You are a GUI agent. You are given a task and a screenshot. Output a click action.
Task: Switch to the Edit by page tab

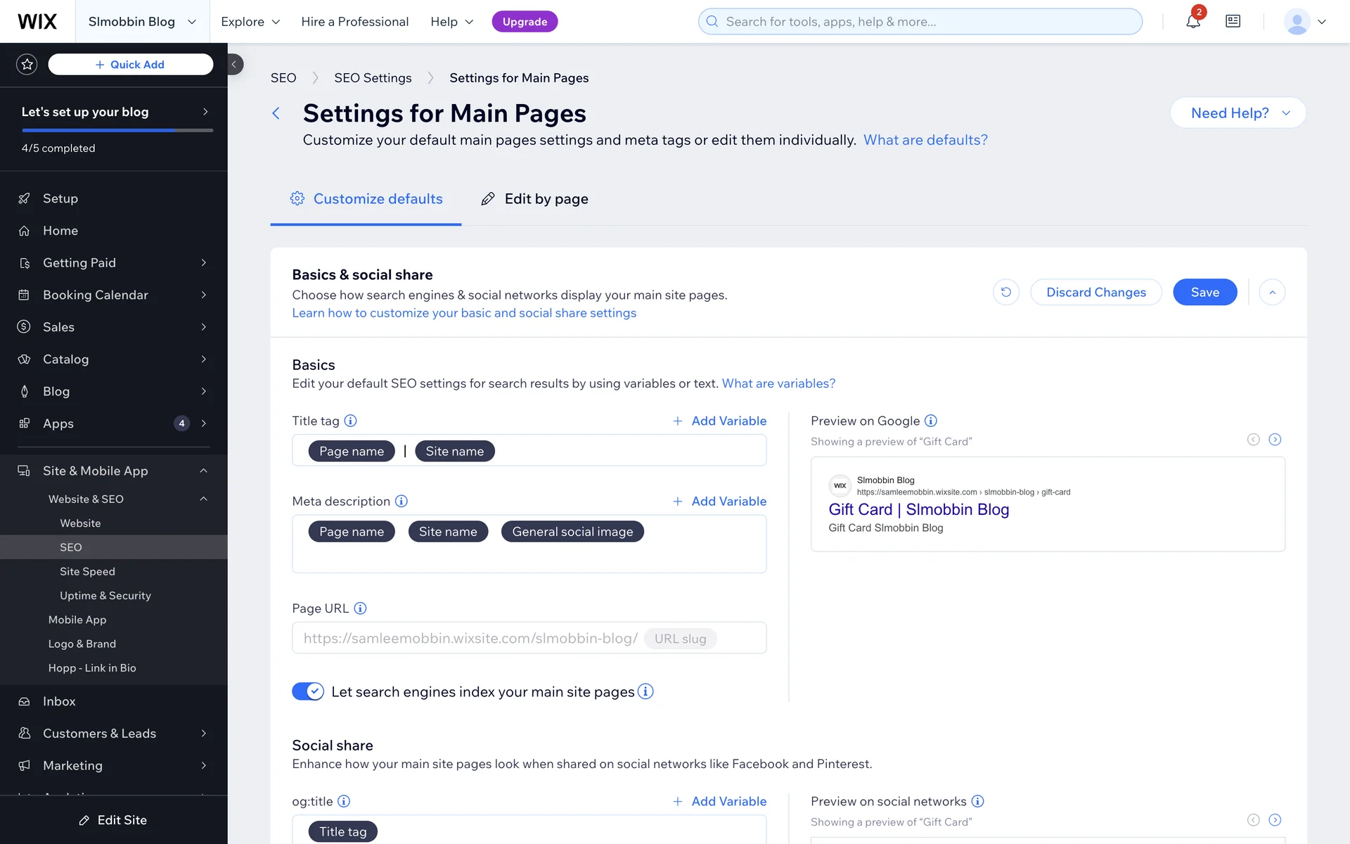[x=534, y=199]
